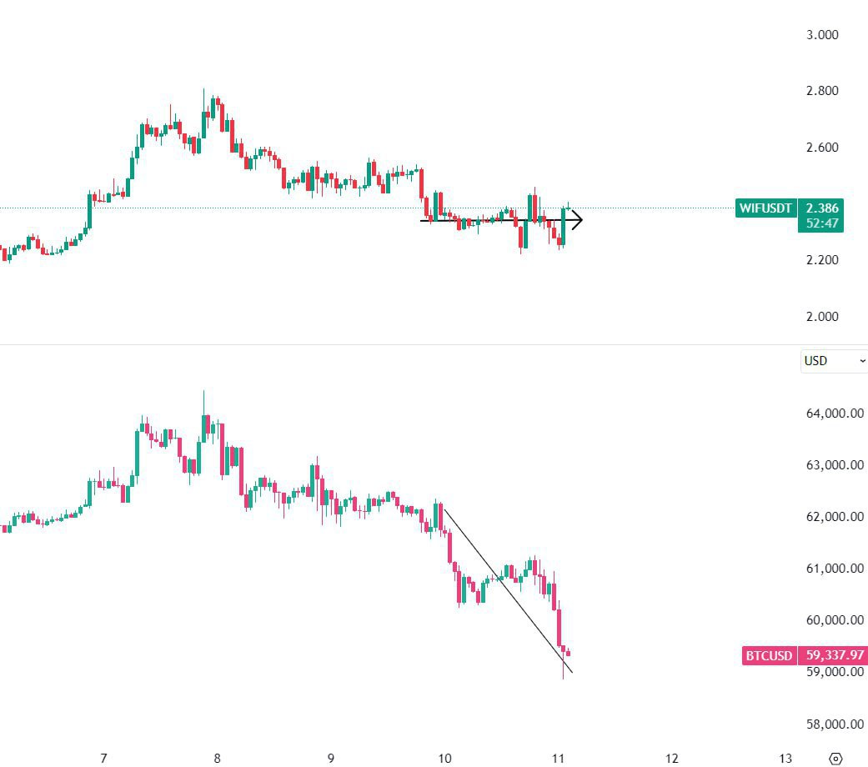The image size is (868, 767).
Task: Click the 52:47 candle countdown timer
Action: coord(821,223)
